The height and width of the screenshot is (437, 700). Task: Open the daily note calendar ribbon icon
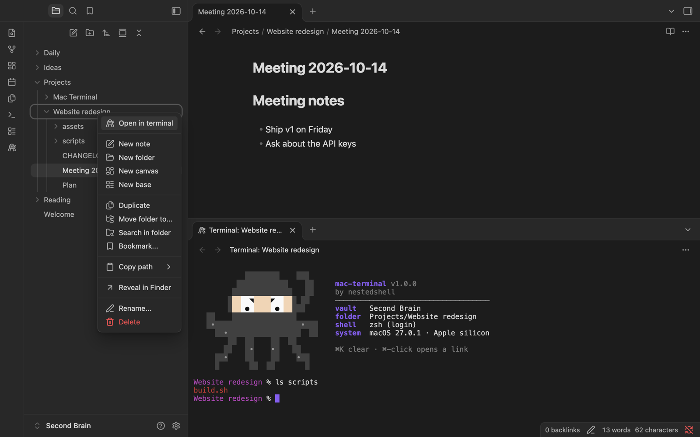(12, 82)
